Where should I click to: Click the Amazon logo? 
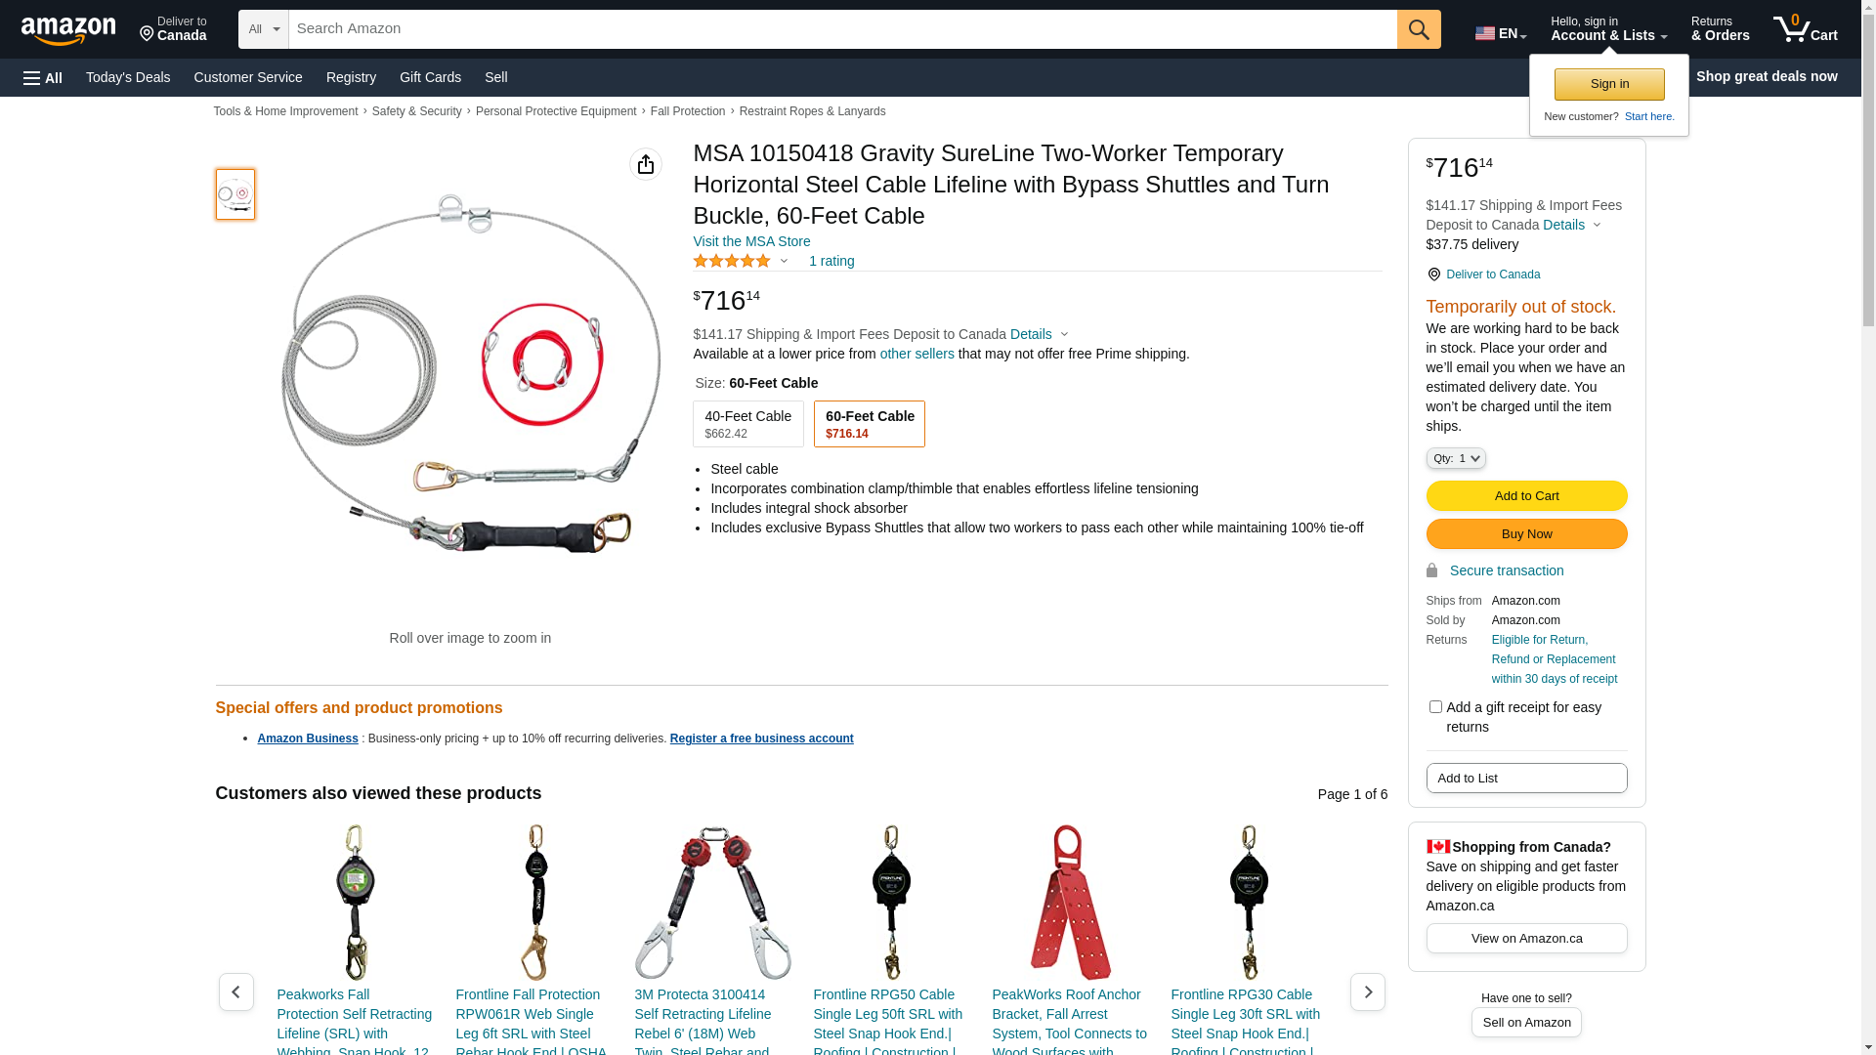(68, 30)
